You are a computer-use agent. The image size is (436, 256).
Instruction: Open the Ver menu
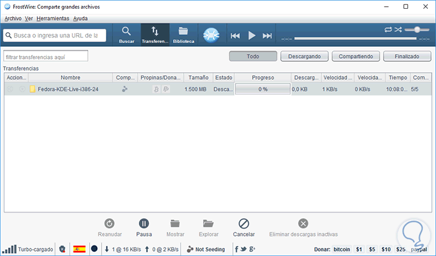point(29,19)
